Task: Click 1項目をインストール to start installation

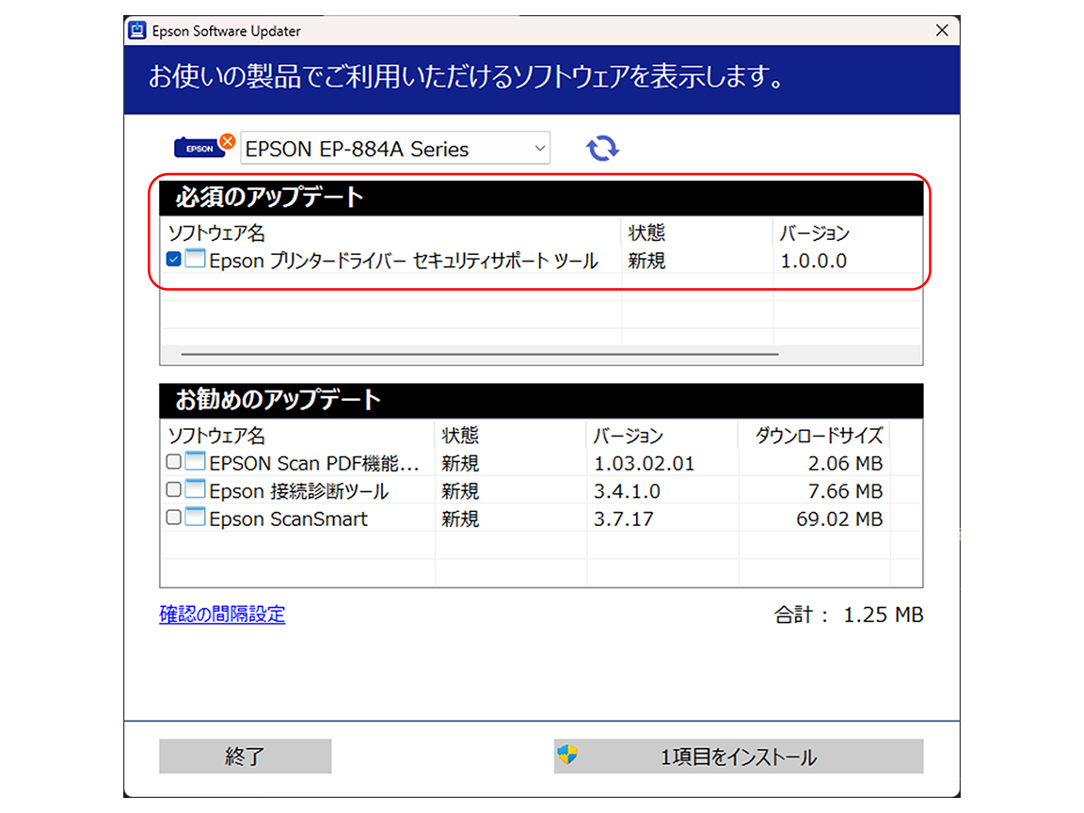Action: pyautogui.click(x=739, y=756)
